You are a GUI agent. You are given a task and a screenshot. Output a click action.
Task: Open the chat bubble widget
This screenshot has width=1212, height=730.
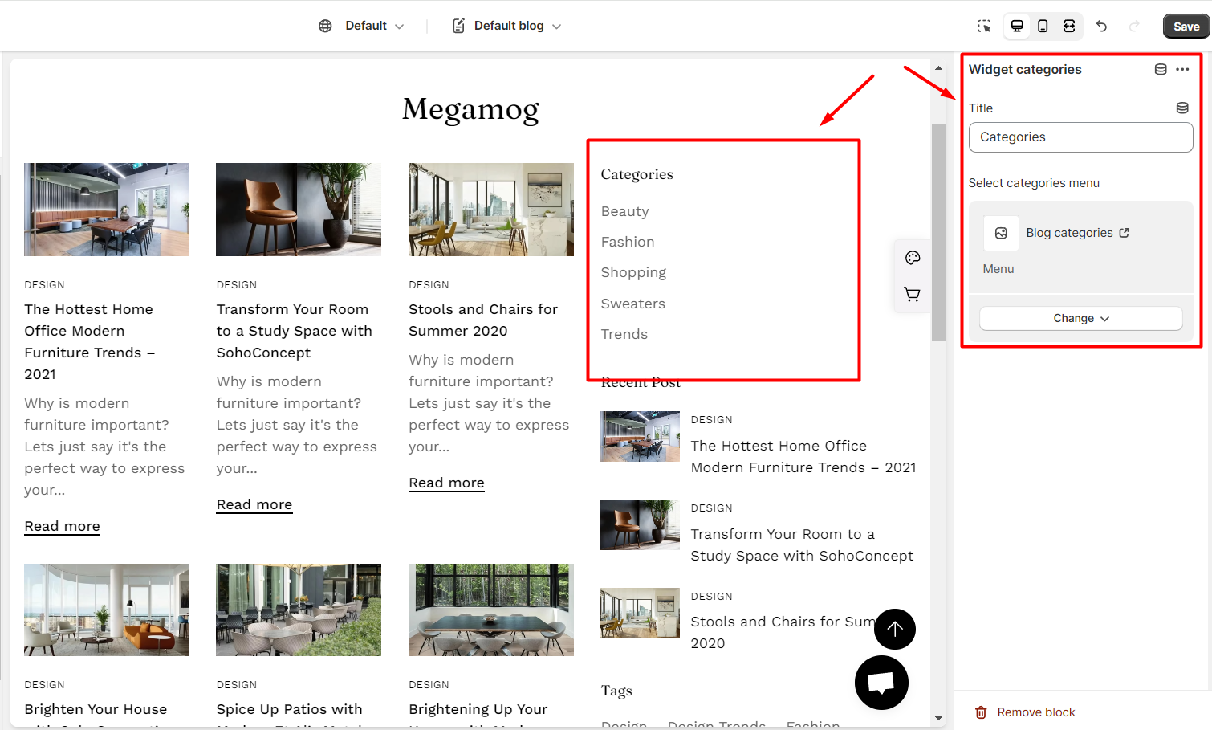881,683
